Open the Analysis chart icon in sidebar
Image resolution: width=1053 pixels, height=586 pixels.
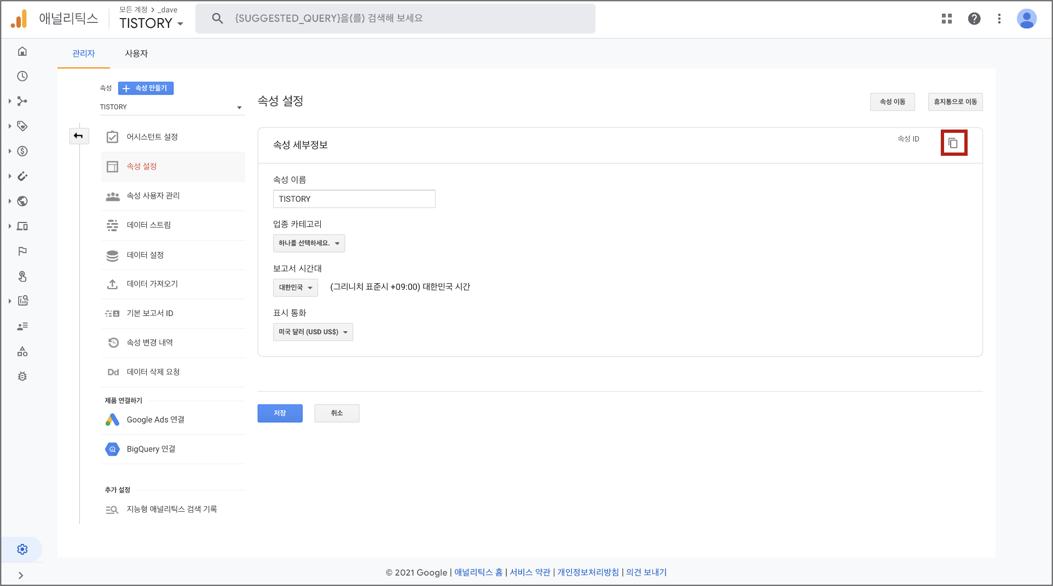(22, 301)
